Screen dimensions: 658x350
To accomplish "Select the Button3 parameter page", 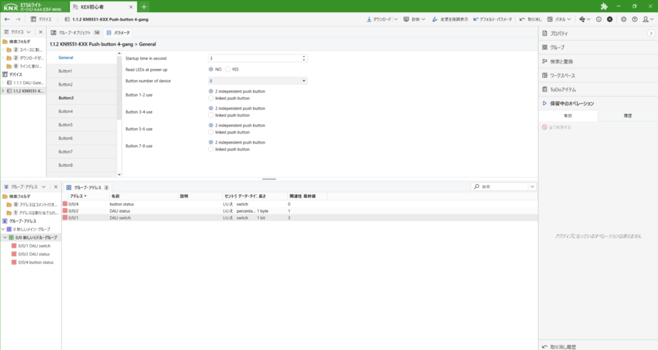I will click(x=66, y=98).
